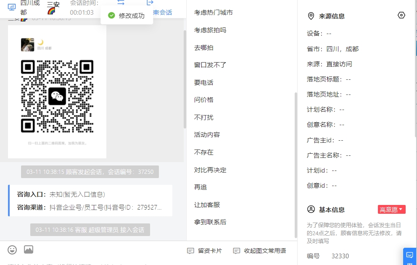This screenshot has height=265, width=417.
Task: Click the 留资卡片 button
Action: point(205,251)
